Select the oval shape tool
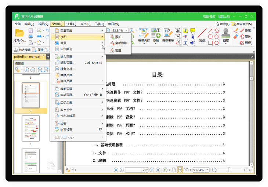The image size is (268, 187). 210,37
